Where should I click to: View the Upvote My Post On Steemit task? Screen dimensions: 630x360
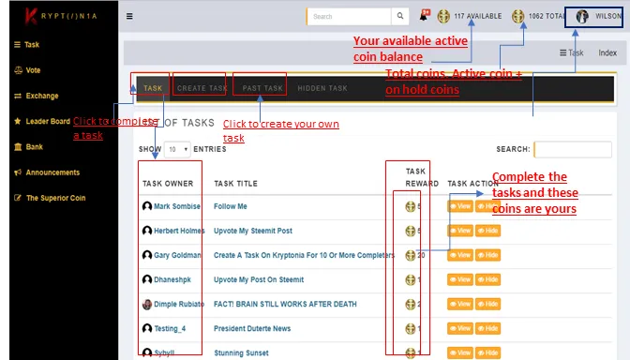pos(460,279)
